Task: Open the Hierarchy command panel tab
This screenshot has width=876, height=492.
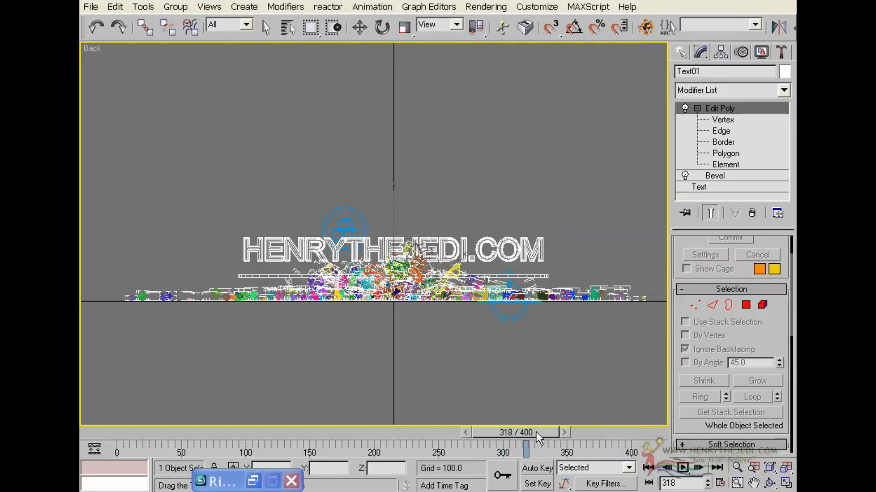Action: [721, 52]
